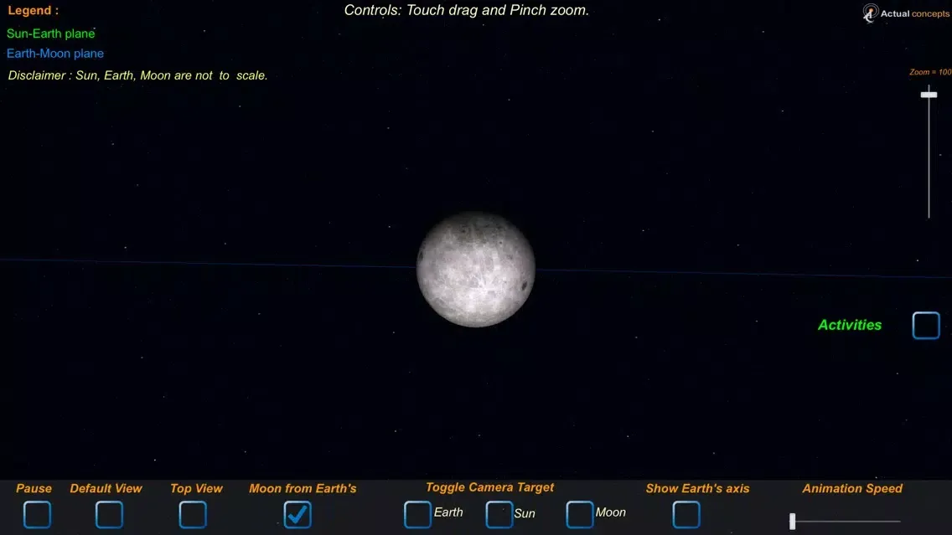Image resolution: width=952 pixels, height=535 pixels.
Task: Click the Controls instruction text
Action: click(x=466, y=10)
